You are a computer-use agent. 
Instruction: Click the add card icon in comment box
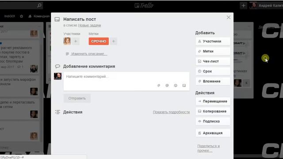point(184,85)
